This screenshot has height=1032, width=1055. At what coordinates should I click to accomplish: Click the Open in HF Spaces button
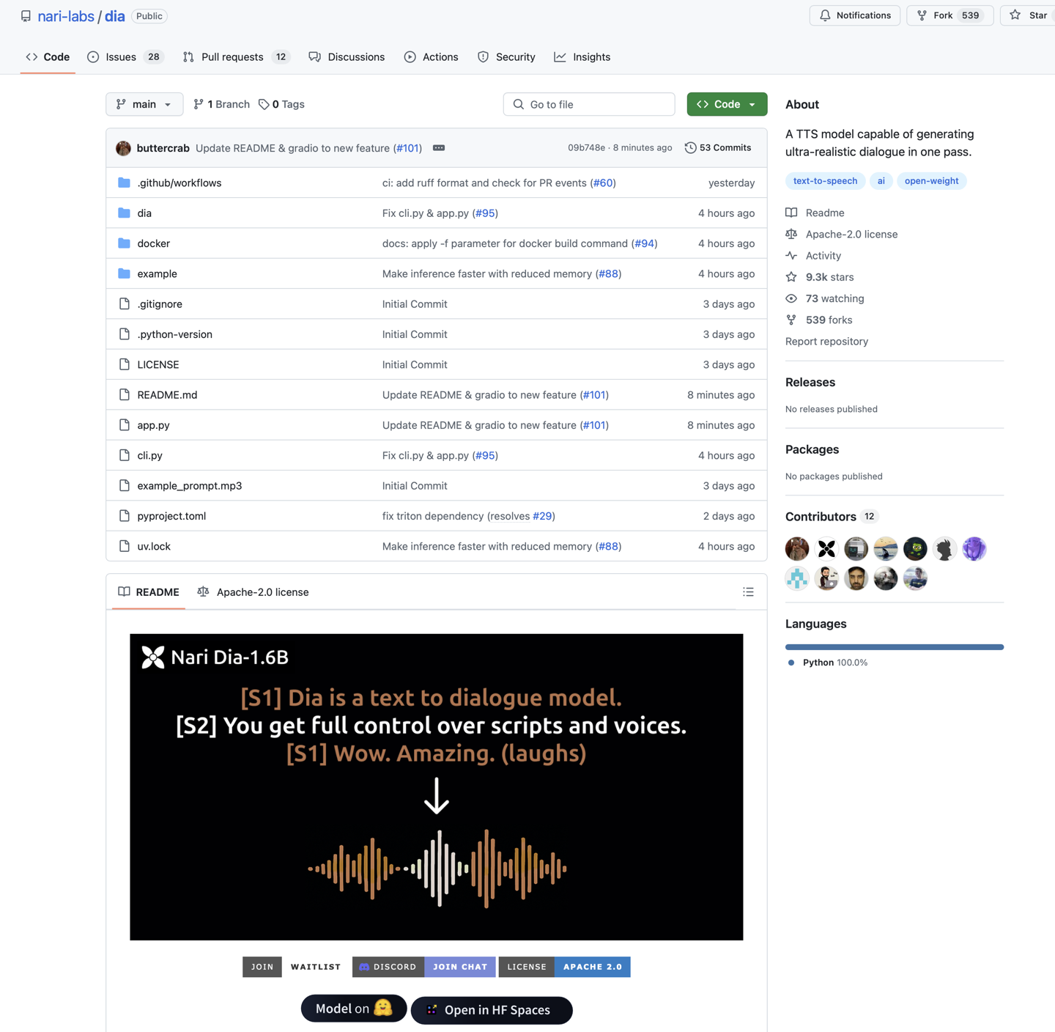tap(492, 1010)
